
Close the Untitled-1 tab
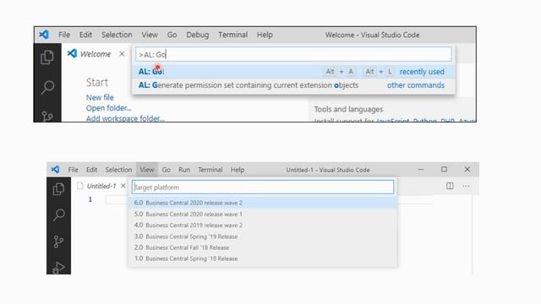[123, 186]
